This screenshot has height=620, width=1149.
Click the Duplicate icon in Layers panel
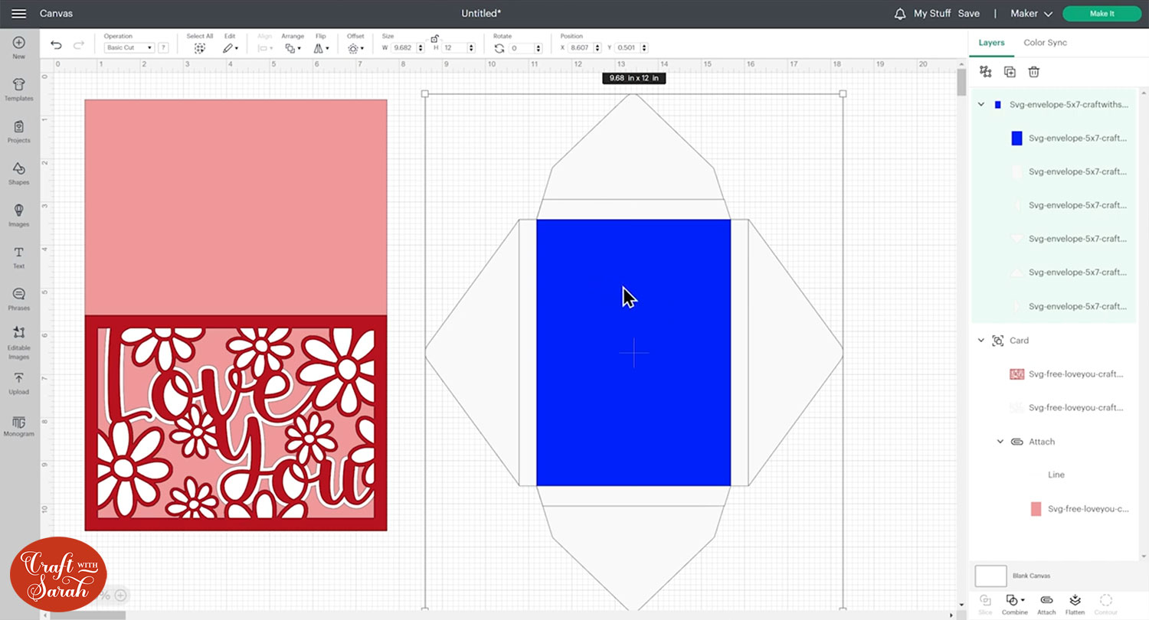click(1010, 72)
